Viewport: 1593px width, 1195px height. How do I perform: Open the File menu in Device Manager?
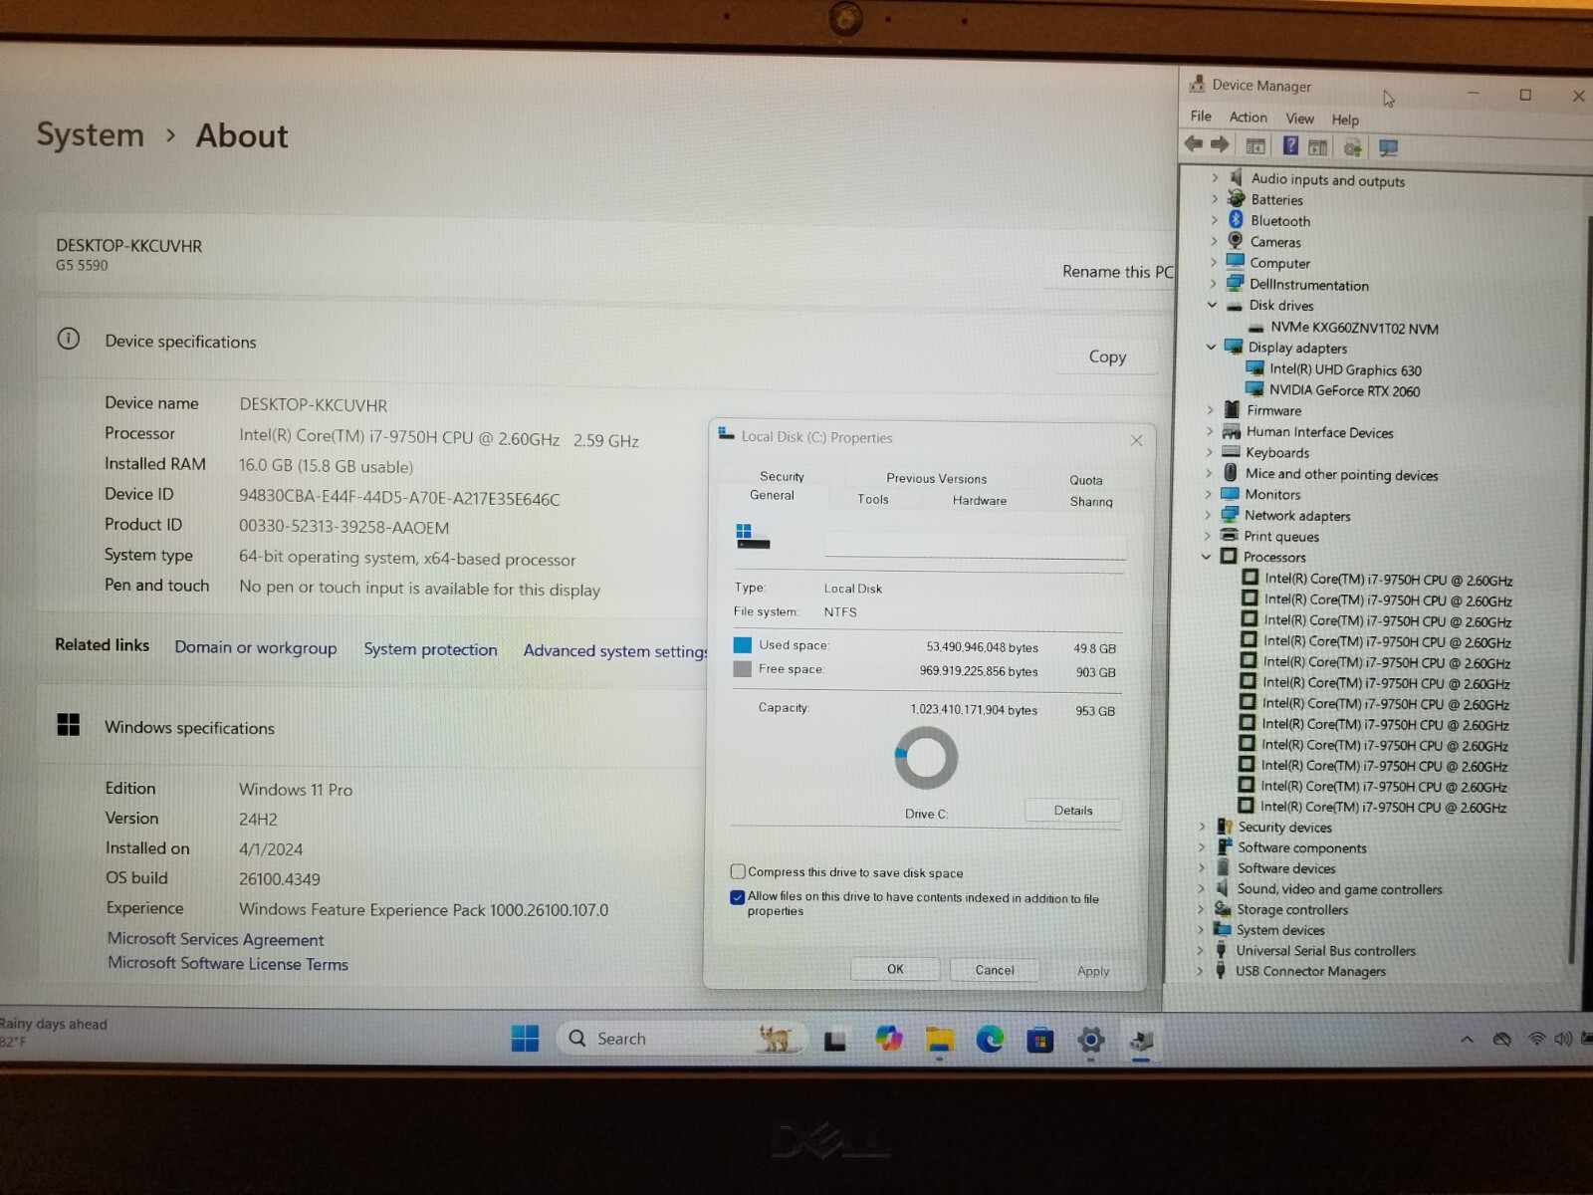click(1201, 117)
